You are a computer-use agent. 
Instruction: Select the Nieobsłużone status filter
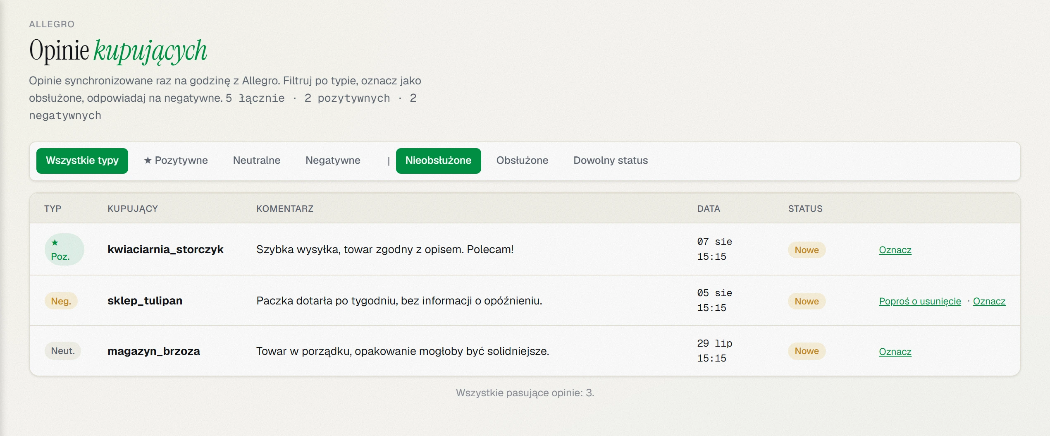438,161
